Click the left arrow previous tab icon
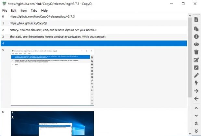The height and width of the screenshot is (136, 201). pos(196,98)
